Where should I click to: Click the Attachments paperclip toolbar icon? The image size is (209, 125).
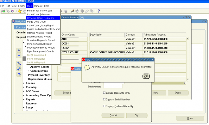(87, 11)
